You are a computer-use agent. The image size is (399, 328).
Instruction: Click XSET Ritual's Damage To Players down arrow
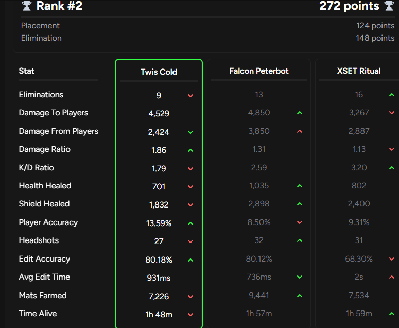click(x=392, y=113)
